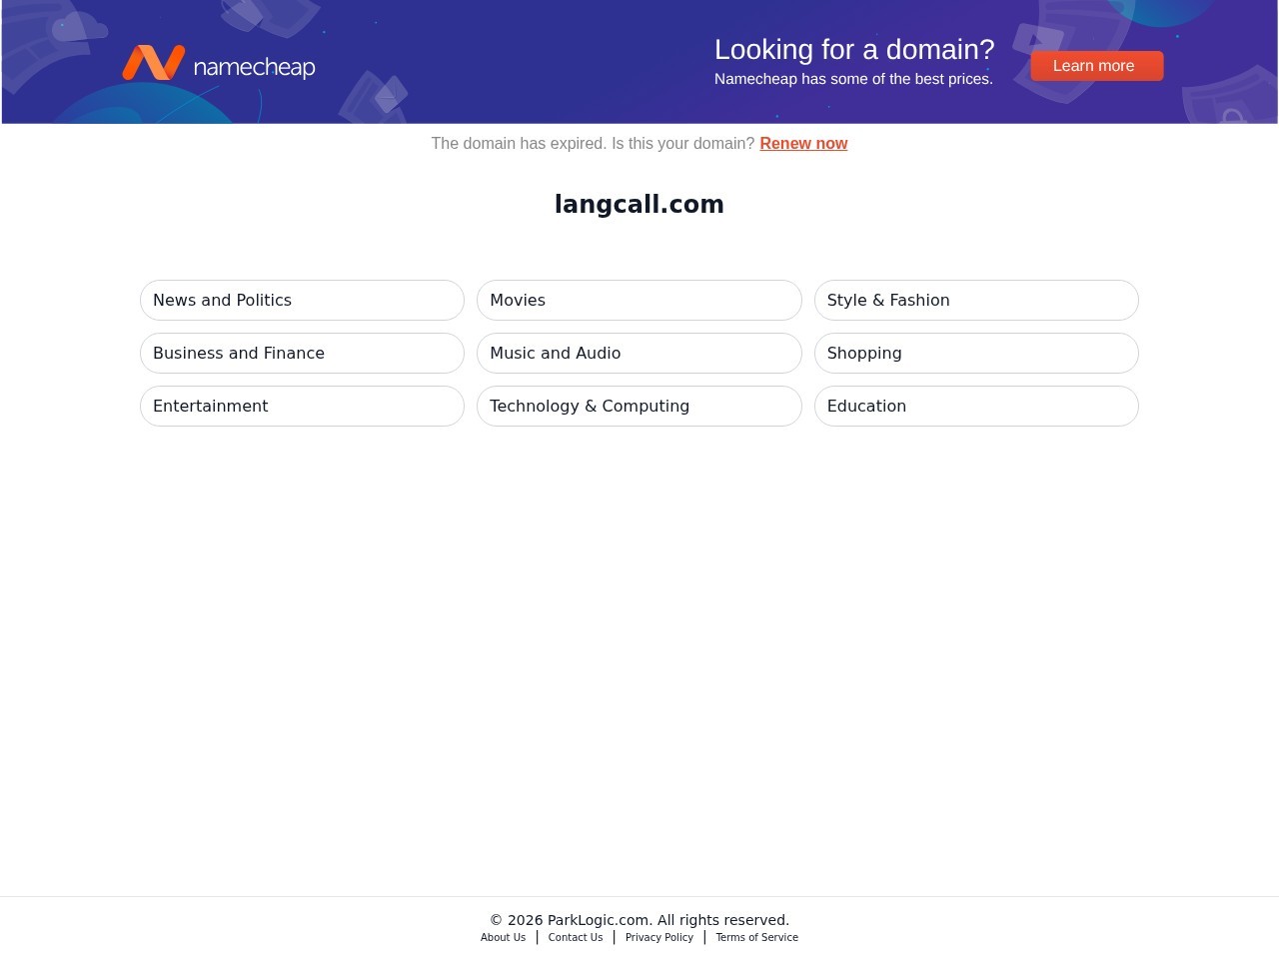Open the News and Politics category

(x=302, y=300)
